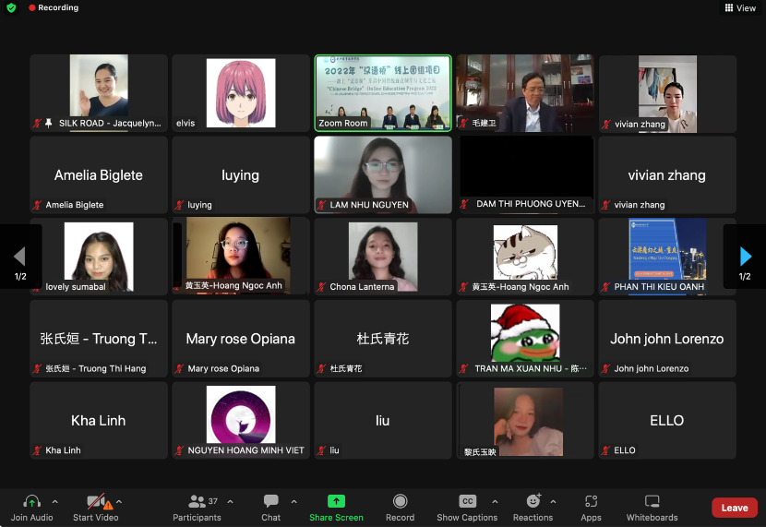Viewport: 766px width, 527px height.
Task: Expand the Participants options arrow
Action: point(230,502)
